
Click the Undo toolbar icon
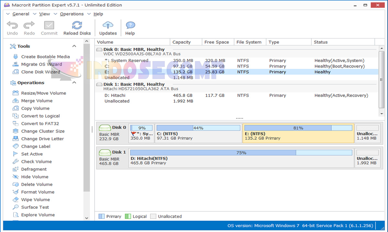click(x=12, y=25)
